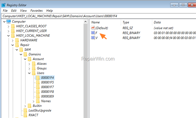Expand the Names key
This screenshot has height=118, width=196.
tap(33, 101)
